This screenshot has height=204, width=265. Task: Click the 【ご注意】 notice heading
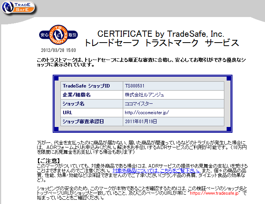[48, 161]
